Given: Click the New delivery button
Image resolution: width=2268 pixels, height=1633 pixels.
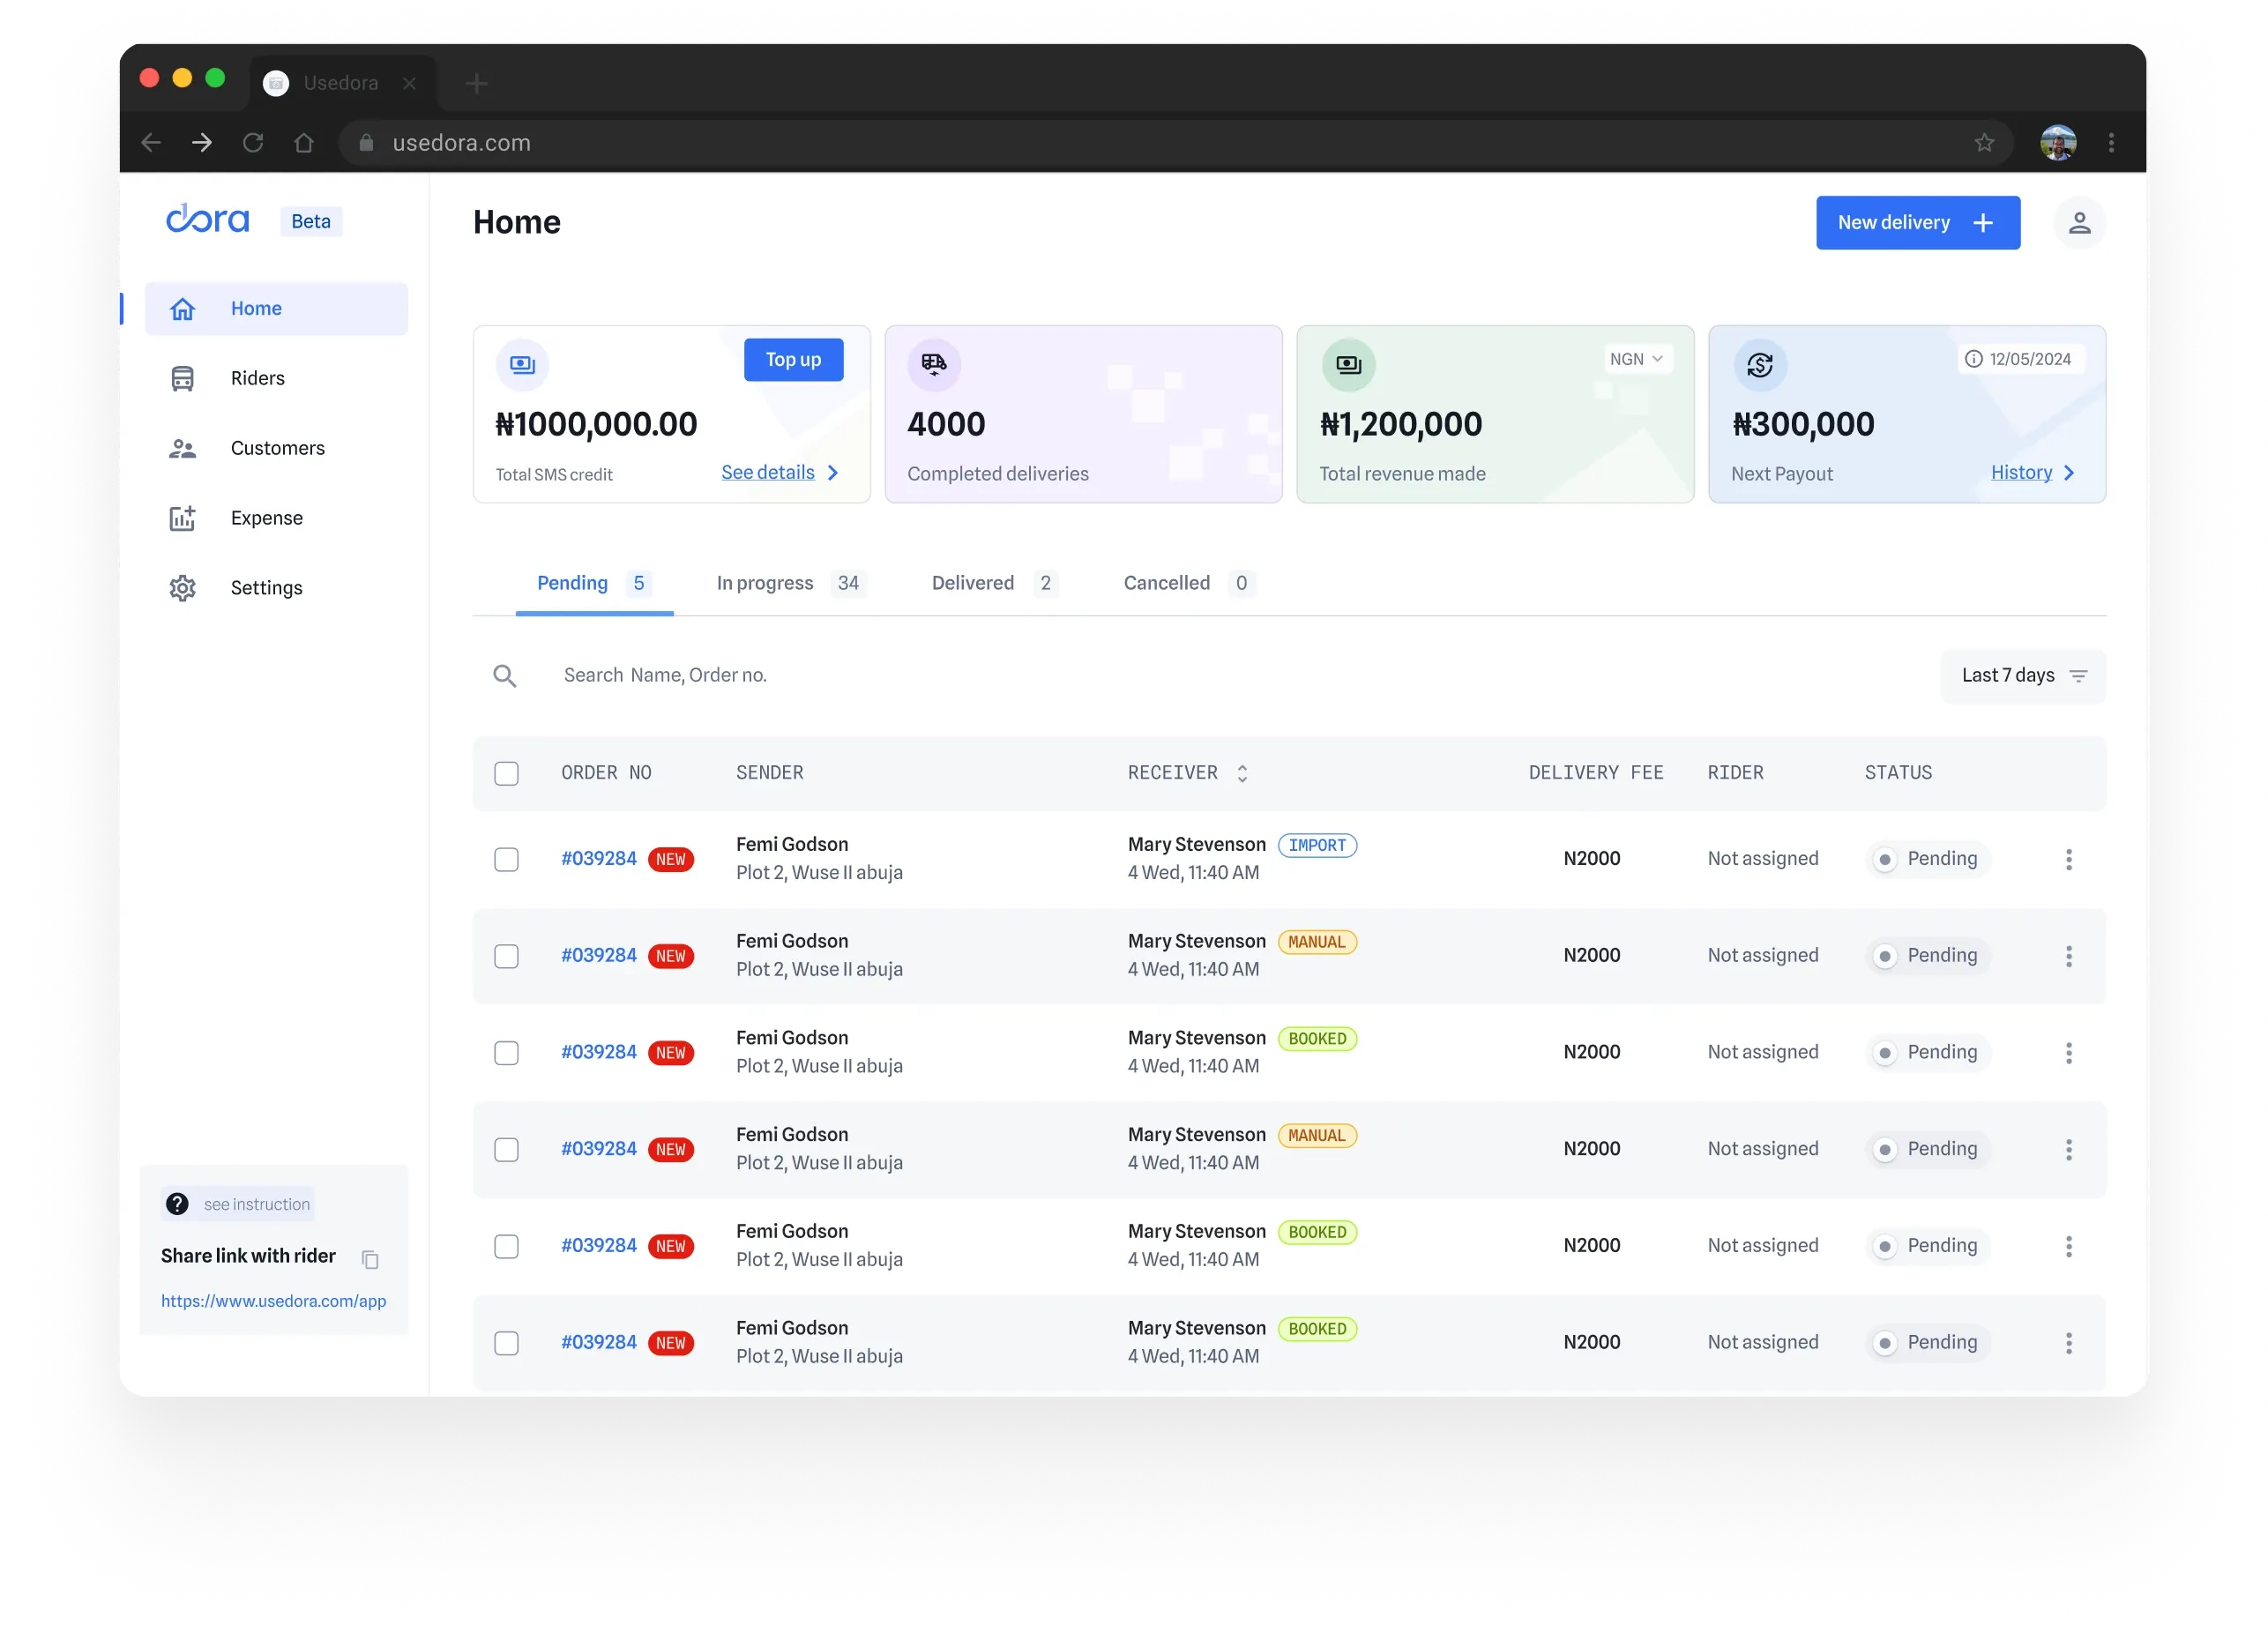Looking at the screenshot, I should 1917,222.
